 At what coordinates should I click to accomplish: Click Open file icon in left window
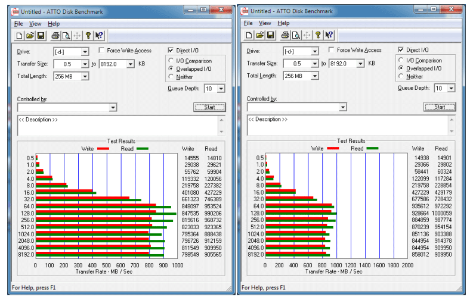click(30, 36)
